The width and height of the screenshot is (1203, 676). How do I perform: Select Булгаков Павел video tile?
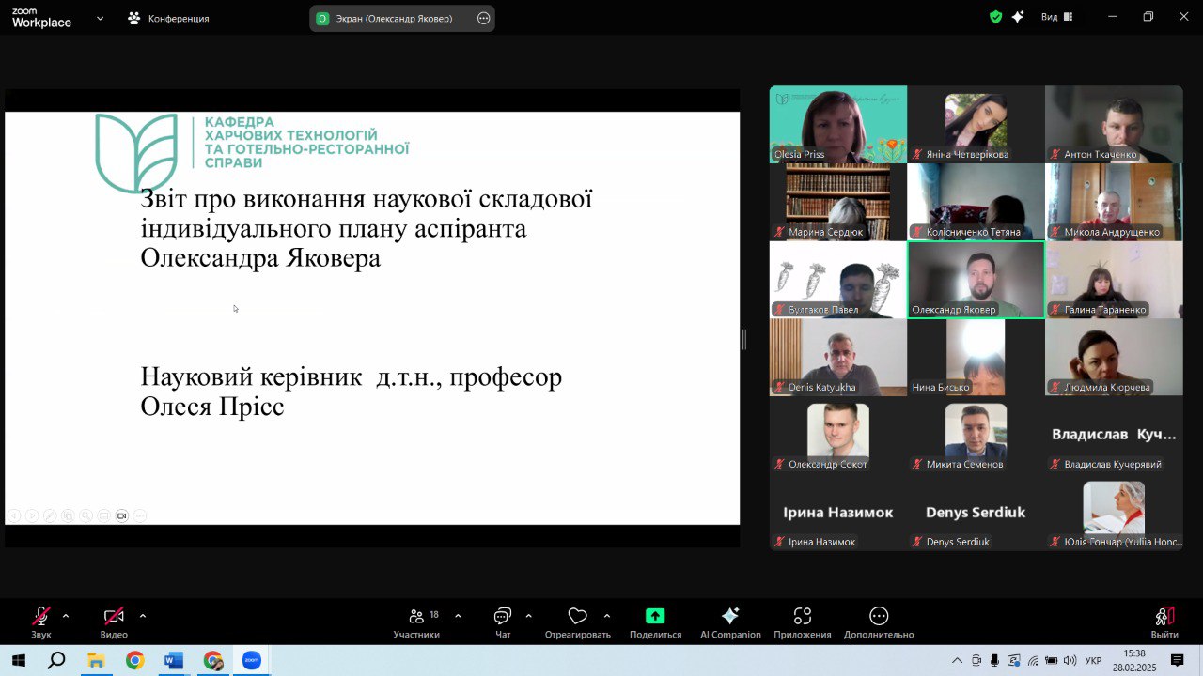[x=838, y=280]
